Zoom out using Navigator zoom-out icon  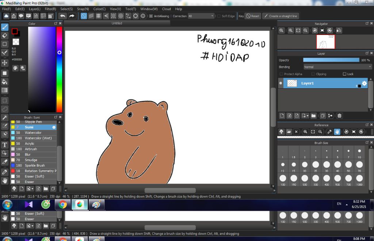305,31
